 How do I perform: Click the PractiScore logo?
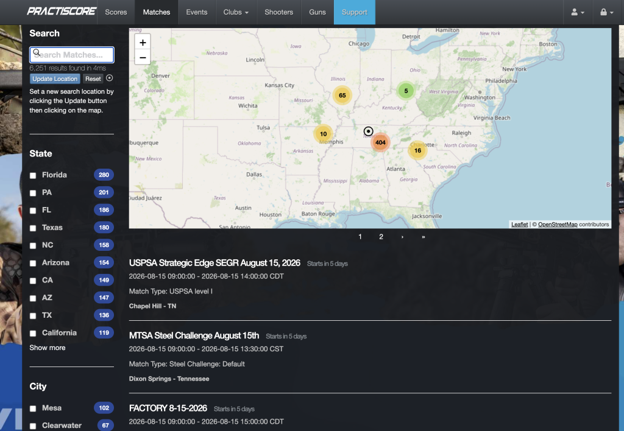click(x=62, y=12)
